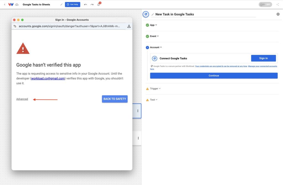Click the cloud save status icon
Screen dimensions: 283x185
(x=17, y=4)
